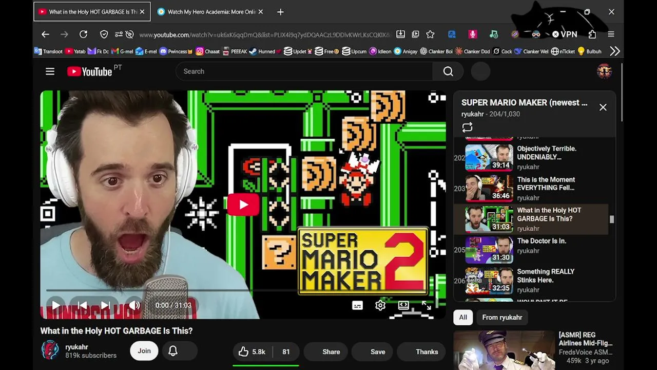Select the 'From ryukahr' filter chip

pos(502,318)
